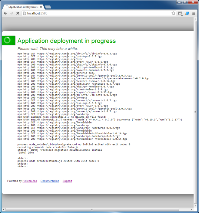Open the Gmail checker extension
This screenshot has width=199, height=213.
point(180,13)
